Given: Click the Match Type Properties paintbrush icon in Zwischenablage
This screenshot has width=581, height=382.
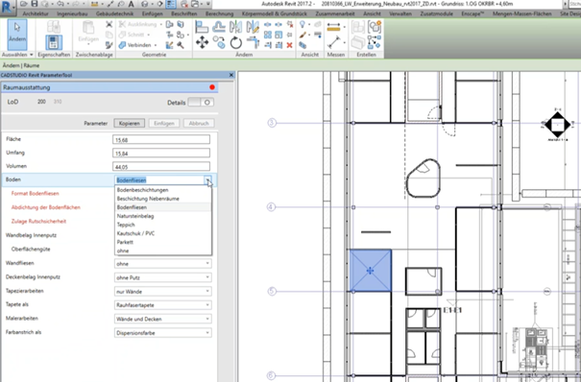Looking at the screenshot, I should pos(109,45).
